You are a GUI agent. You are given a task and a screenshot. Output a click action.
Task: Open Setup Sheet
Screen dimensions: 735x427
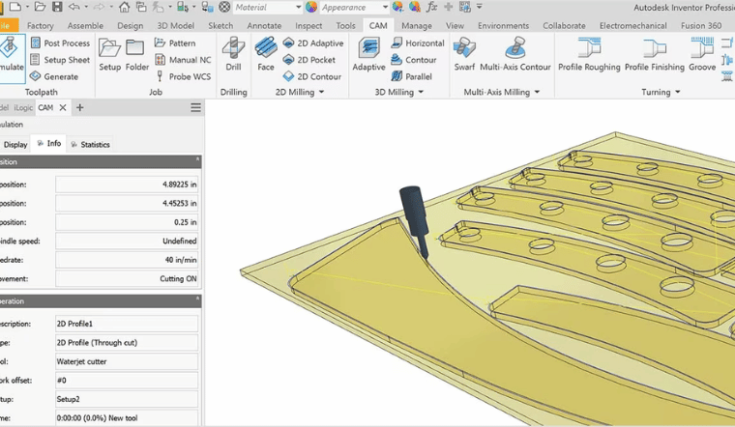[60, 60]
